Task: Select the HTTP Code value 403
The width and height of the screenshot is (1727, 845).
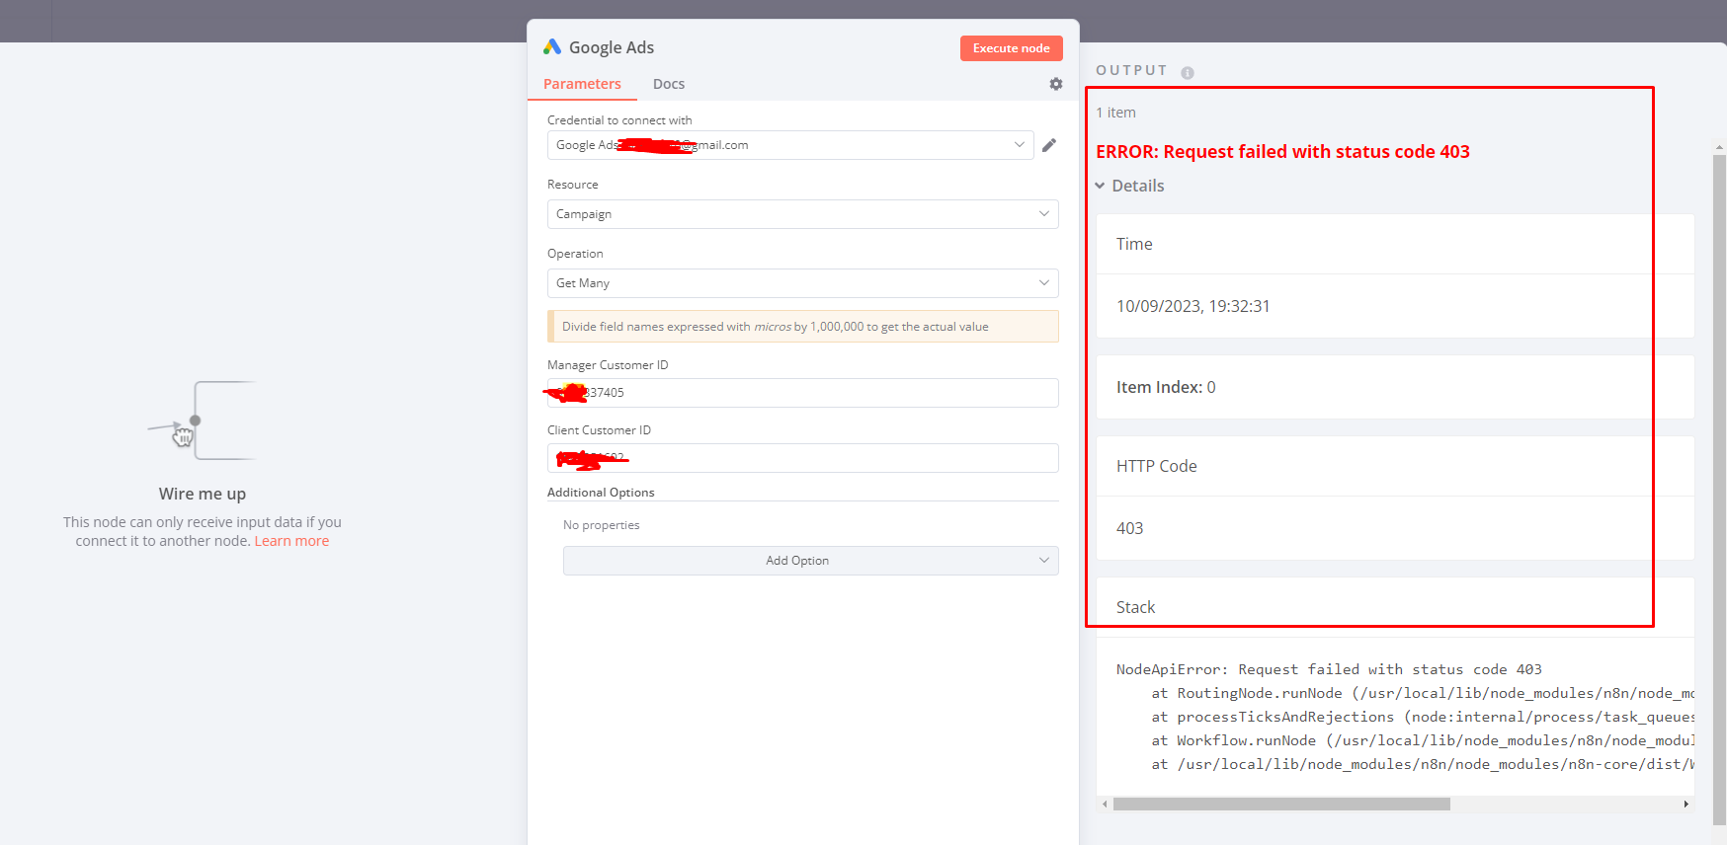Action: click(x=1129, y=528)
